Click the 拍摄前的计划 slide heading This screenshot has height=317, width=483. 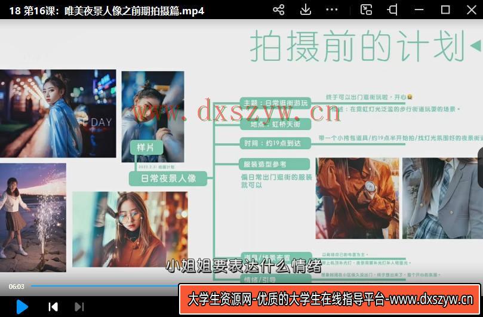click(357, 45)
